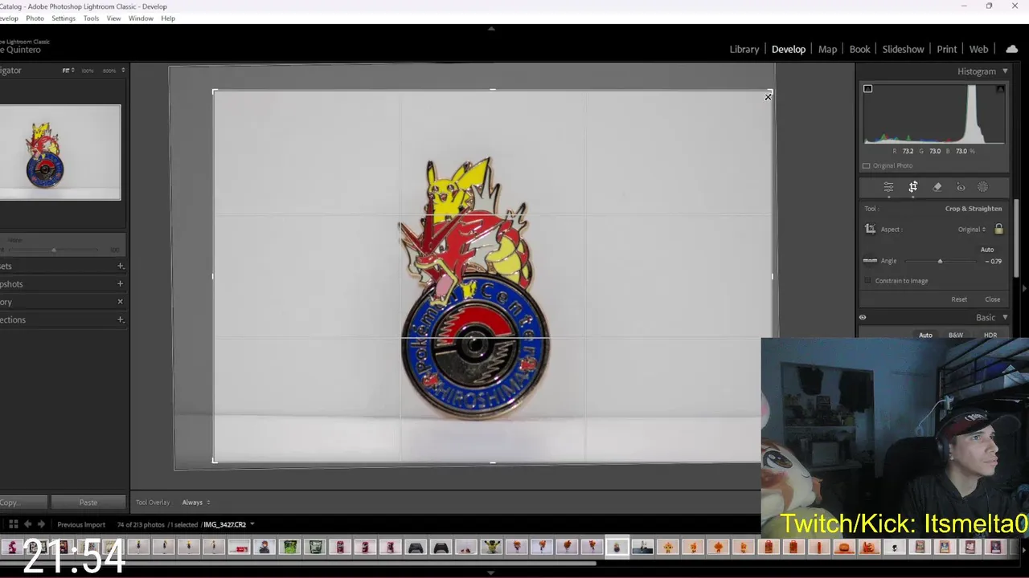
Task: Enable HDR in Basic panel
Action: coord(990,335)
